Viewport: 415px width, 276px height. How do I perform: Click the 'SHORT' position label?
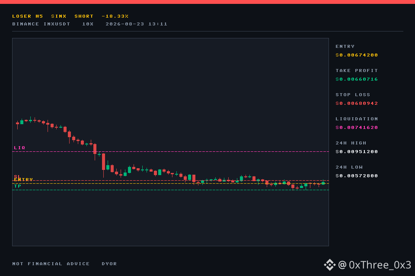84,16
